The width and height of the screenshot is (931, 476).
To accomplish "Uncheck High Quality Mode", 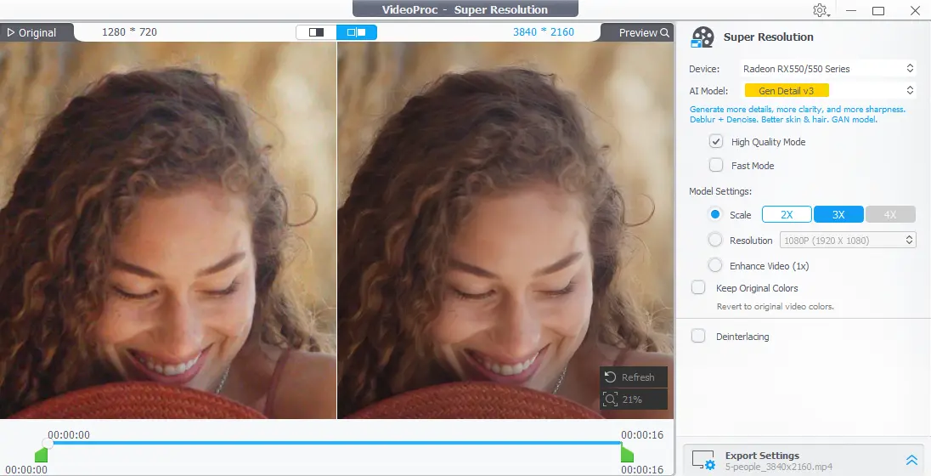I will tap(716, 141).
